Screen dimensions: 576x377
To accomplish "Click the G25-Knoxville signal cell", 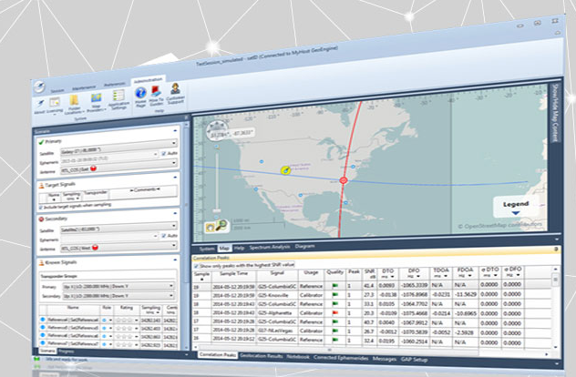I will (277, 295).
